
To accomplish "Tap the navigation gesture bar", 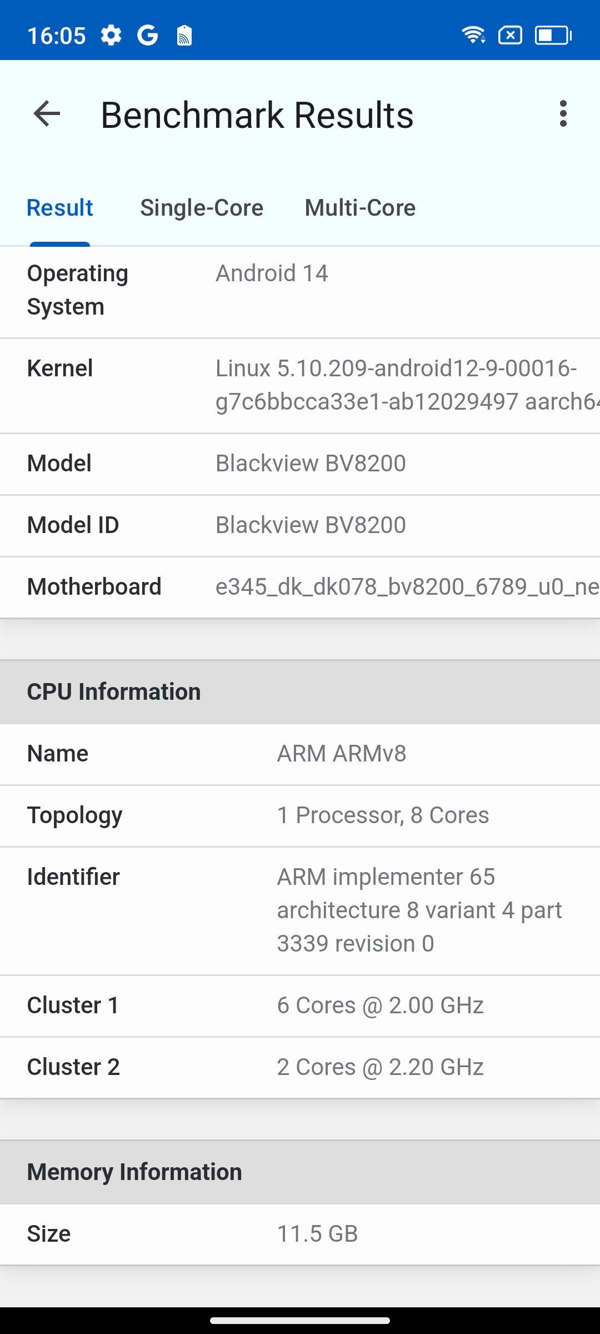I will 300,1321.
